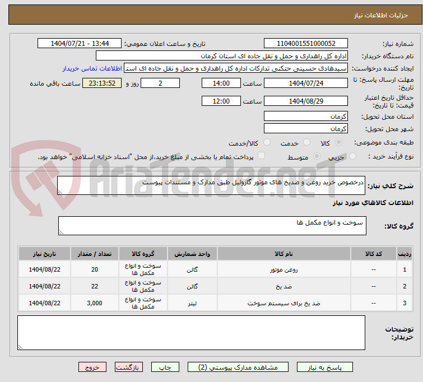
Task: Click the بازگشت back button
Action: point(129,367)
